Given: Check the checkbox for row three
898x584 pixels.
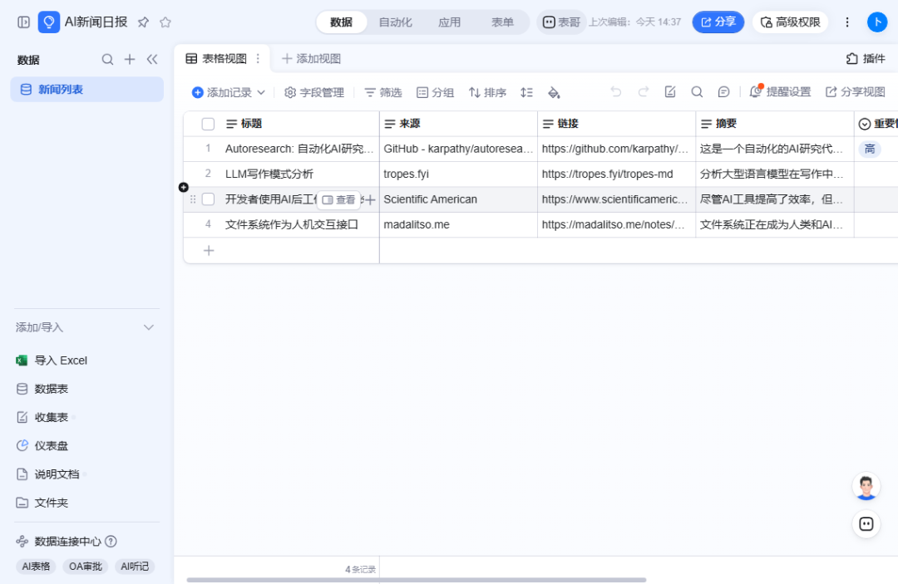Looking at the screenshot, I should [x=208, y=199].
